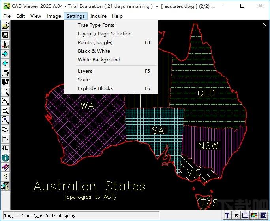Screen dimensions: 270x221
Task: Click the binoculars search icon
Action: [6, 82]
